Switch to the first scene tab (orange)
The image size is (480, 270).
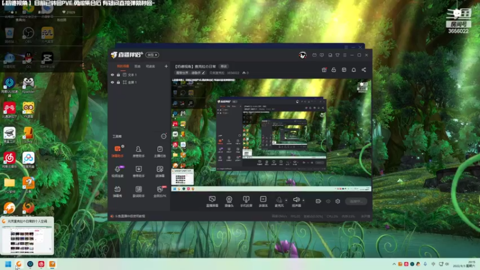point(123,67)
